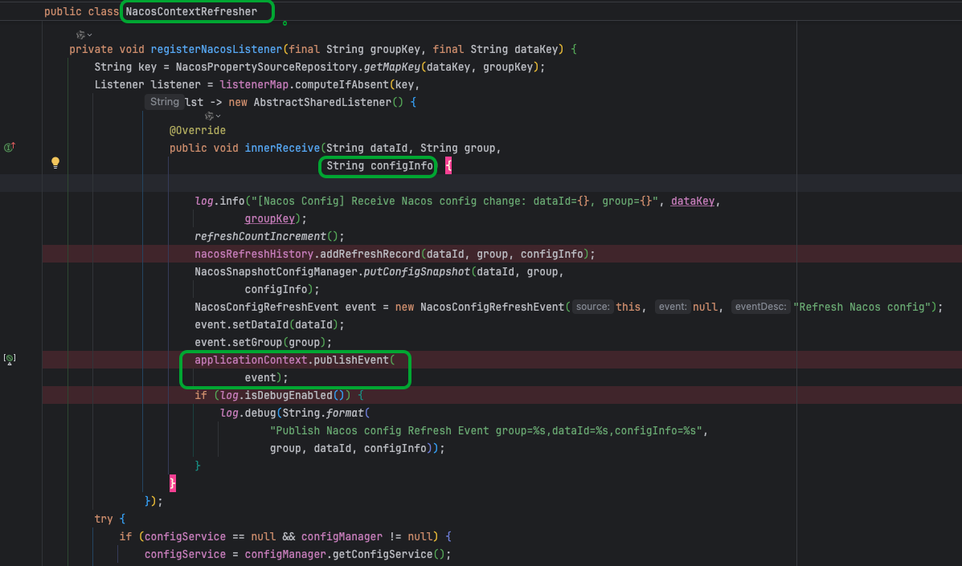This screenshot has height=566, width=962.
Task: Click the "Refresh Nacos config" string literal
Action: (862, 307)
